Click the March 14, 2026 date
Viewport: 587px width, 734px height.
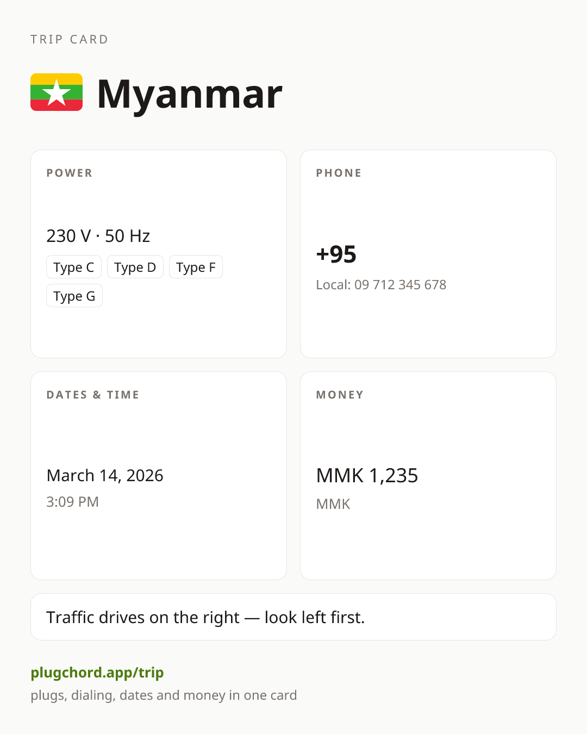pyautogui.click(x=105, y=475)
